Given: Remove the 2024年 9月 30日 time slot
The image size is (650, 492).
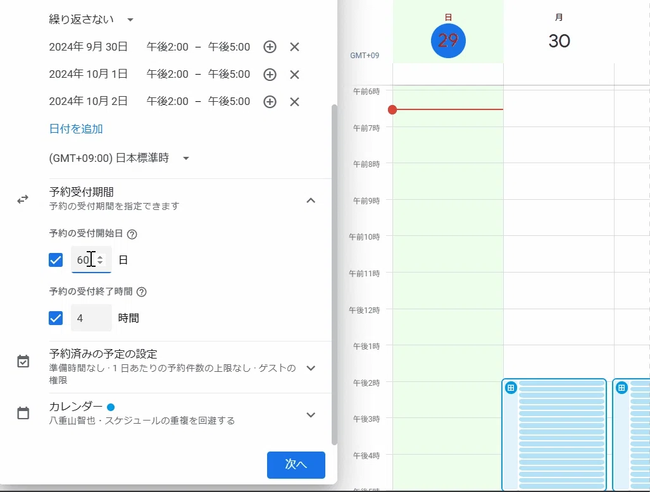Looking at the screenshot, I should (294, 47).
